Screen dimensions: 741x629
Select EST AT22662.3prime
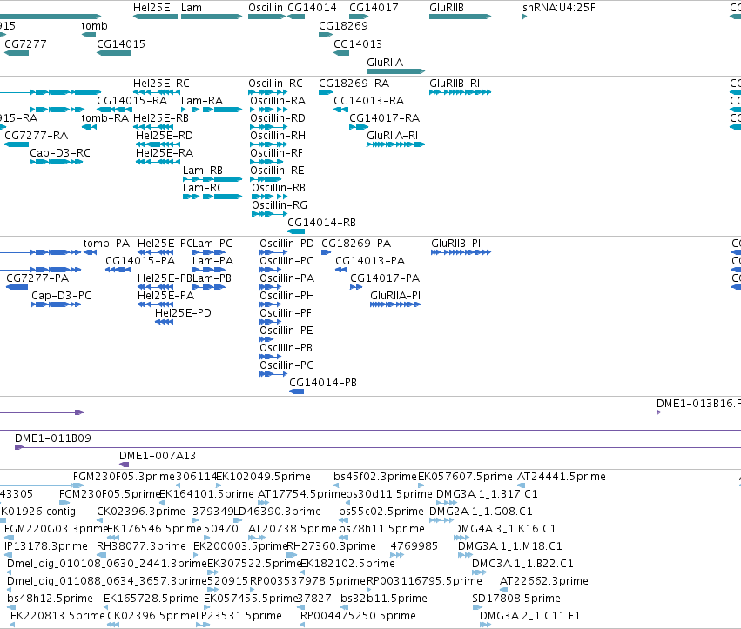point(504,590)
